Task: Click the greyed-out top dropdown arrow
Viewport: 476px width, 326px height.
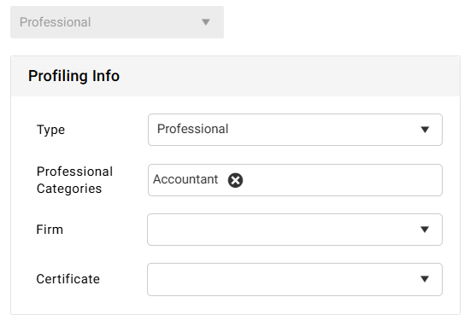Action: click(206, 22)
